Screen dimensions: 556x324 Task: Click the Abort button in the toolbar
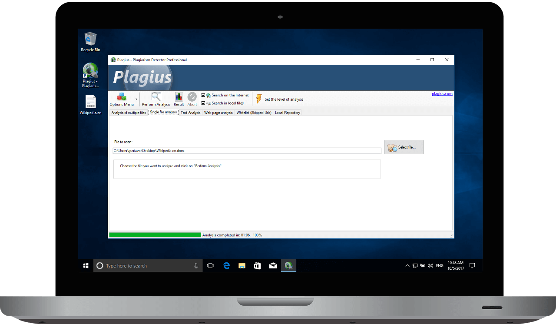192,99
